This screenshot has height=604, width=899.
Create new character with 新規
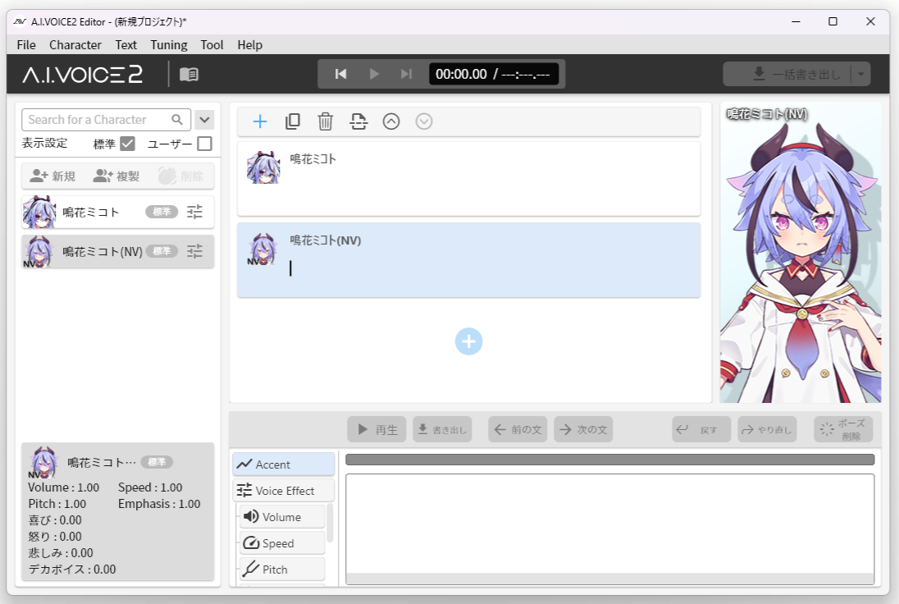(52, 176)
